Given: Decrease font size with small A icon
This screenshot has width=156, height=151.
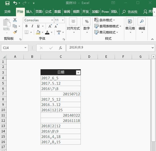Looking at the screenshot, I should (56, 26).
